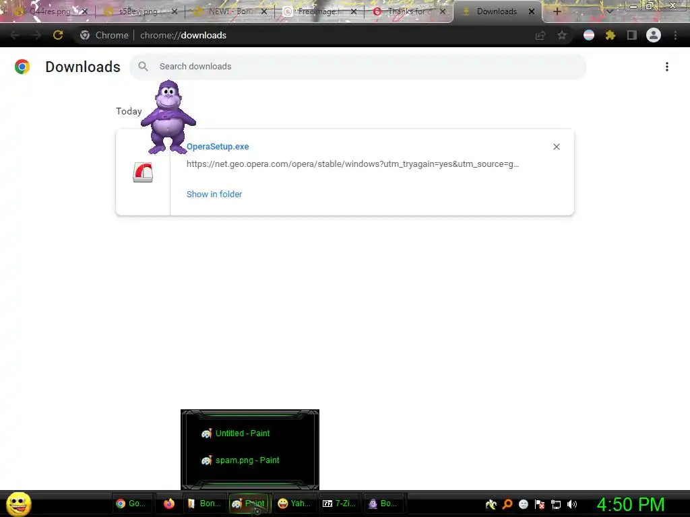The width and height of the screenshot is (690, 517).
Task: Open the Chrome profile avatar
Action: (654, 35)
